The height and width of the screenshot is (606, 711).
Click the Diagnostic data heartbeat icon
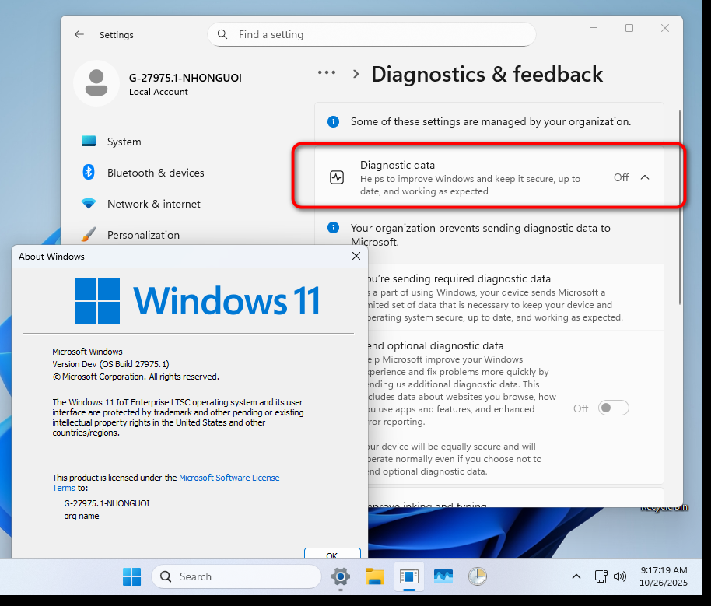(x=337, y=177)
